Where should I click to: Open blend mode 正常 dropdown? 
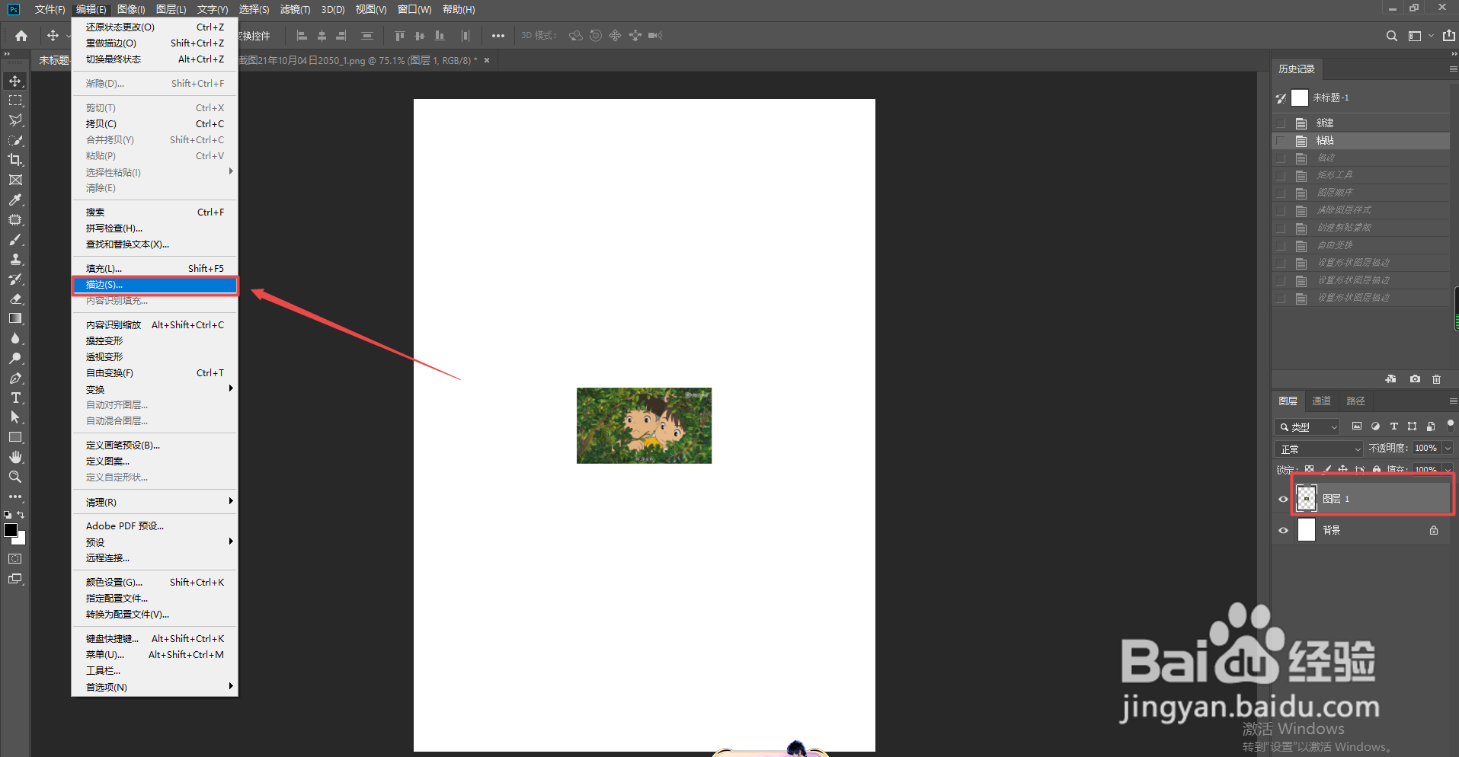tap(1319, 449)
